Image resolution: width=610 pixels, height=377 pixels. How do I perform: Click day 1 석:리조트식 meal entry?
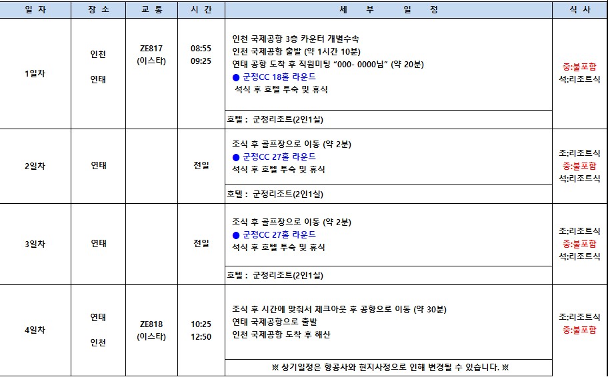click(x=579, y=79)
